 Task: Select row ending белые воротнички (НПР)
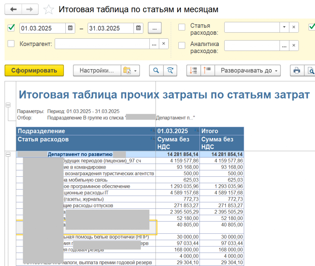pos(86,237)
